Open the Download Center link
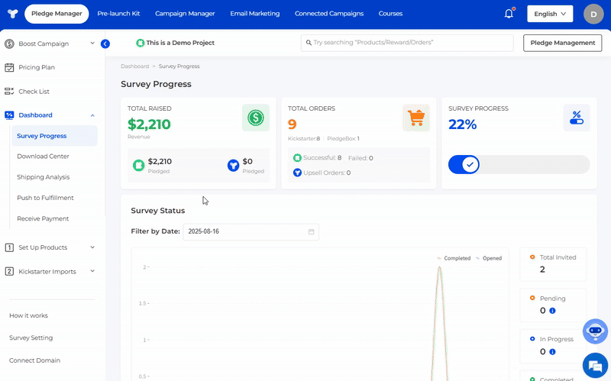This screenshot has width=611, height=381. point(43,157)
